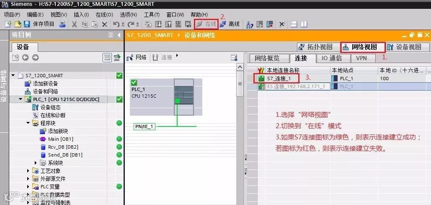This screenshot has width=431, height=205.
Task: Click the RT runtime start icon
Action: pyautogui.click(x=188, y=24)
